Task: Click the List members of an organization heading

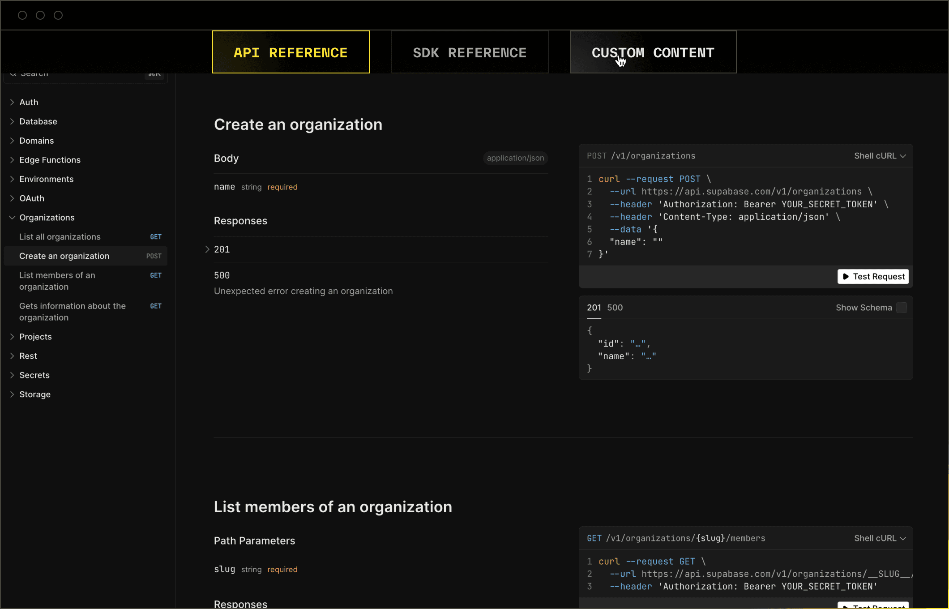Action: [333, 507]
